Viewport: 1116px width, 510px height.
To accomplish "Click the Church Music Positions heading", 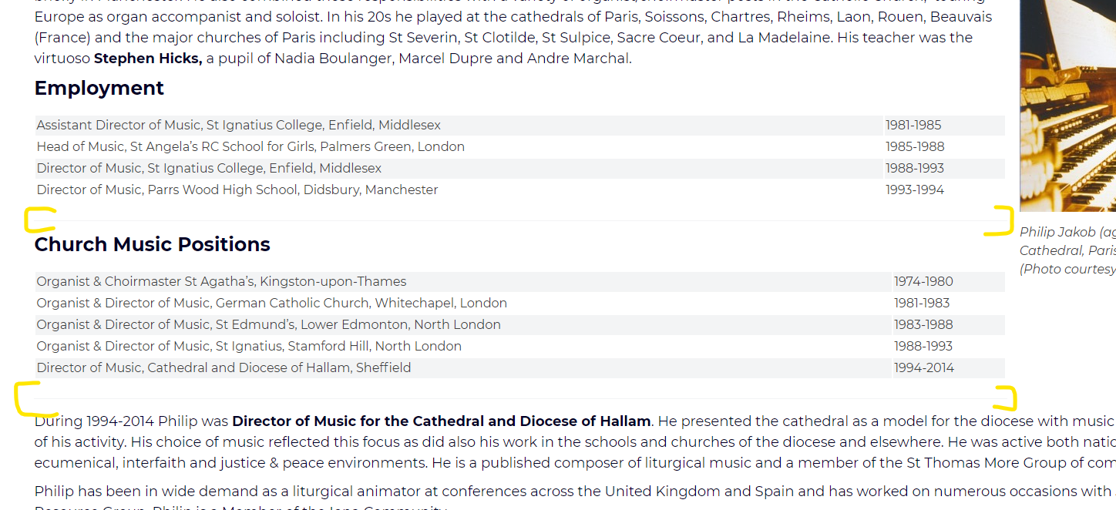I will (x=152, y=245).
